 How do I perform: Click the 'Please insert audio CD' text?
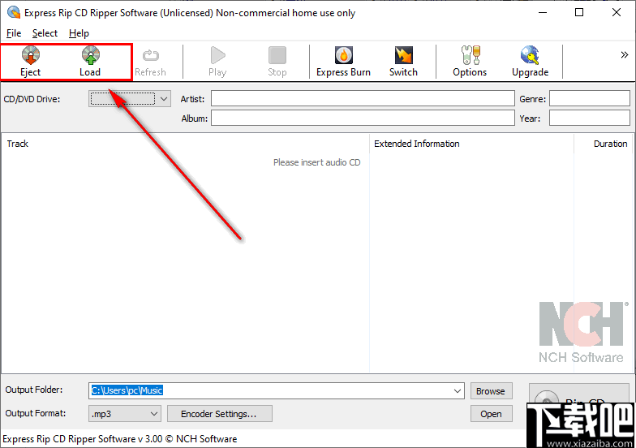point(316,162)
